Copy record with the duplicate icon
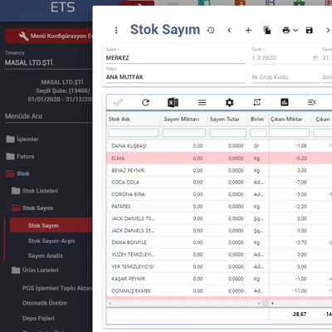Screen dimensions: 332x332 pos(267,30)
